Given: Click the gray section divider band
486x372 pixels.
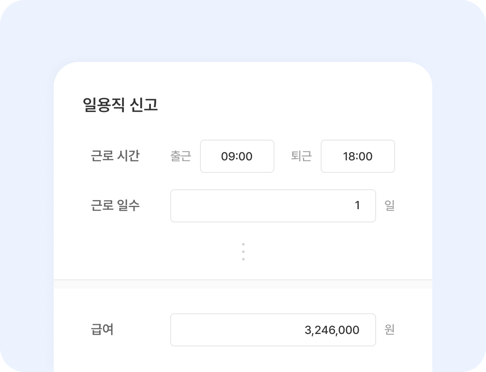Looking at the screenshot, I should (243, 284).
